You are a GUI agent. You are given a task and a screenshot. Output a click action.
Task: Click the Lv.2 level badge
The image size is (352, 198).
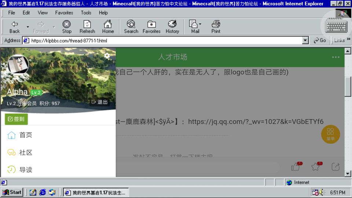36,92
